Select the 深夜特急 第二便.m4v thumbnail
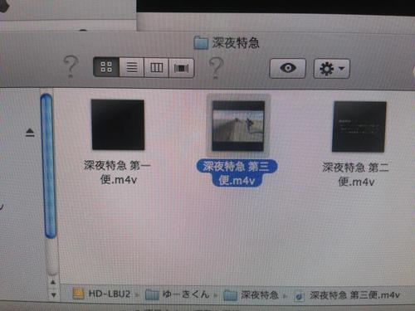This screenshot has width=415, height=311. tap(359, 127)
